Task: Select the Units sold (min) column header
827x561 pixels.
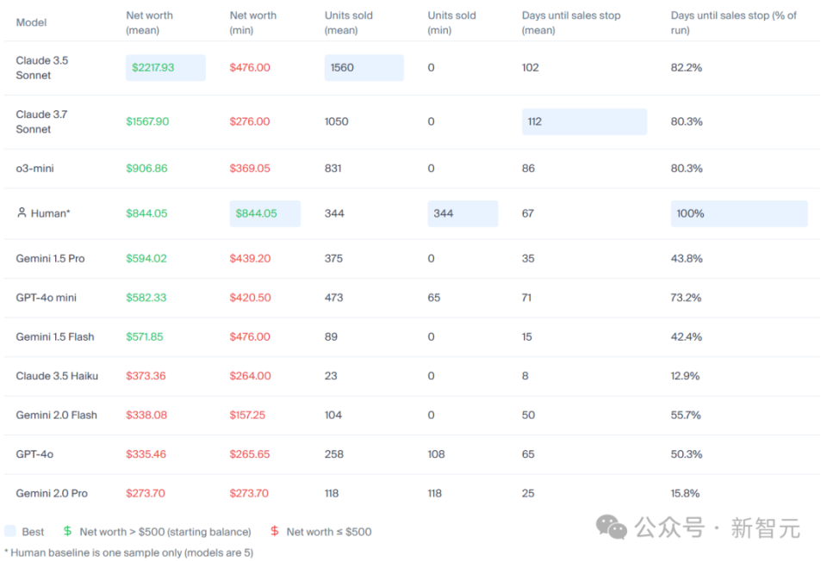Action: click(451, 22)
